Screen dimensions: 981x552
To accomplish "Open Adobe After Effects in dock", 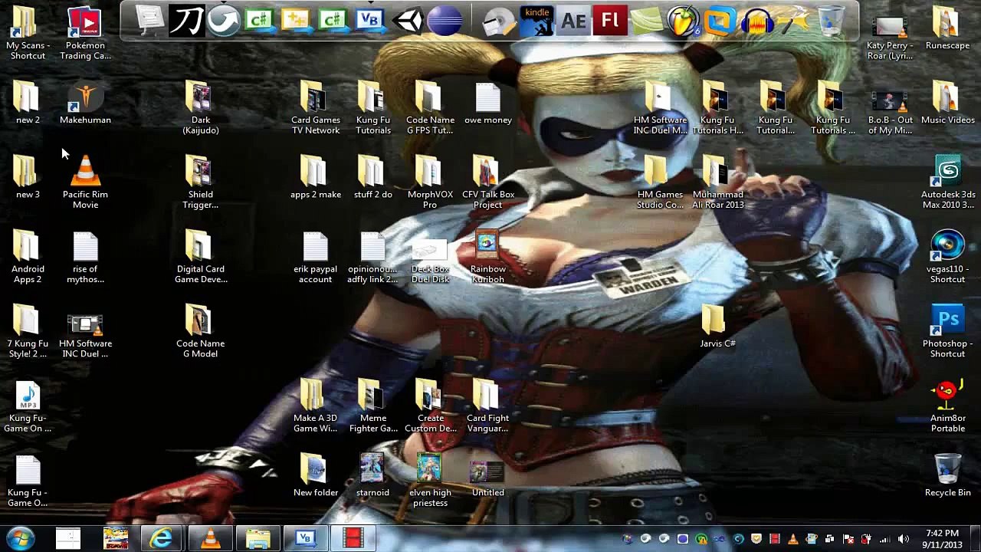I will tap(573, 21).
